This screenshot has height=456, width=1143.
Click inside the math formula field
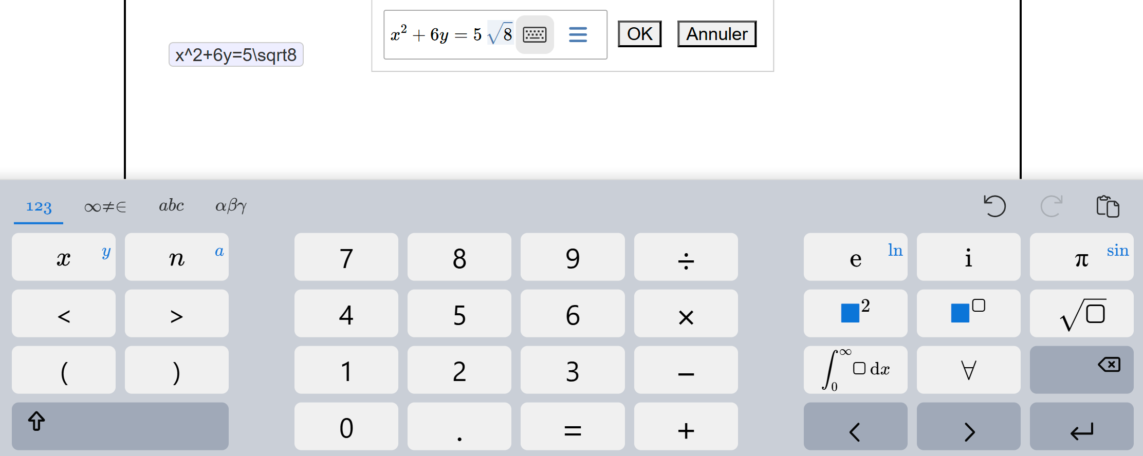[x=447, y=35]
